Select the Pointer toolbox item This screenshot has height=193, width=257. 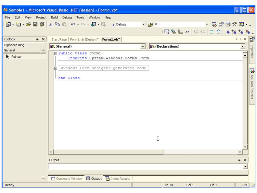24,57
